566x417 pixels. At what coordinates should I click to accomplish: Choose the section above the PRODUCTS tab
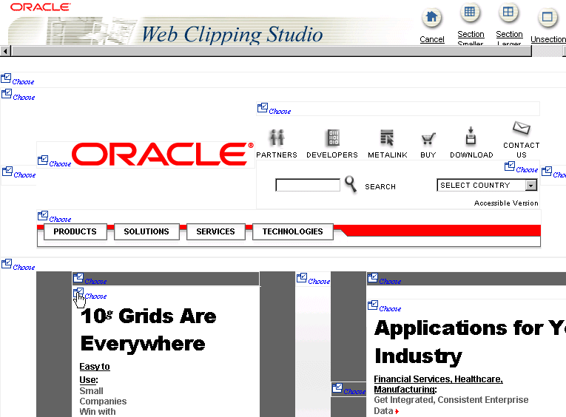[54, 217]
